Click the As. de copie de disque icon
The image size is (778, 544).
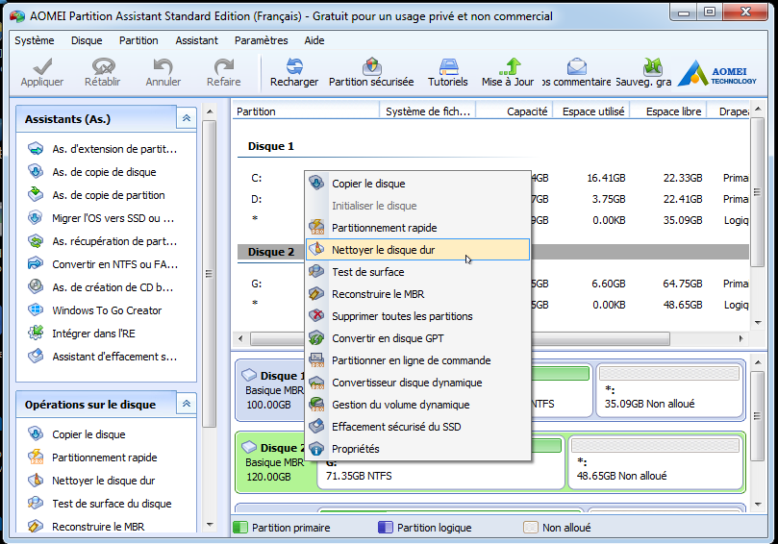coord(36,172)
